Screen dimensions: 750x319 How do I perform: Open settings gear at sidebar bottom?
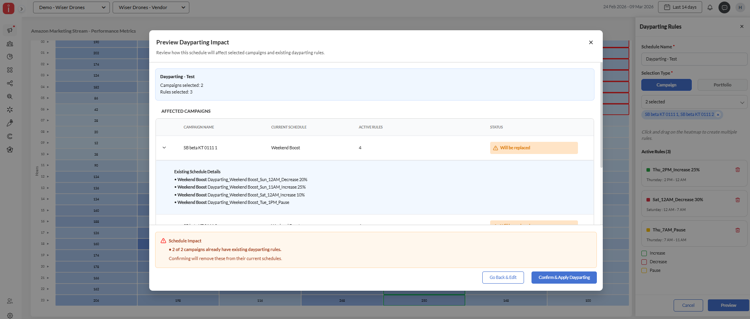pos(10,315)
